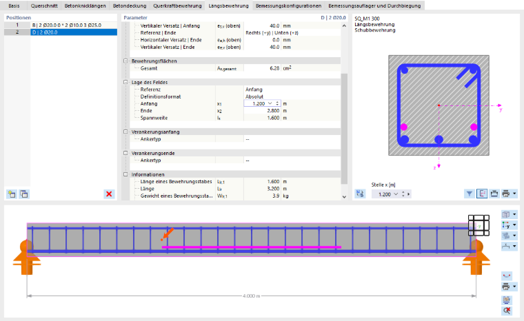Collapse the Informationen group
This screenshot has width=524, height=321.
click(x=125, y=174)
